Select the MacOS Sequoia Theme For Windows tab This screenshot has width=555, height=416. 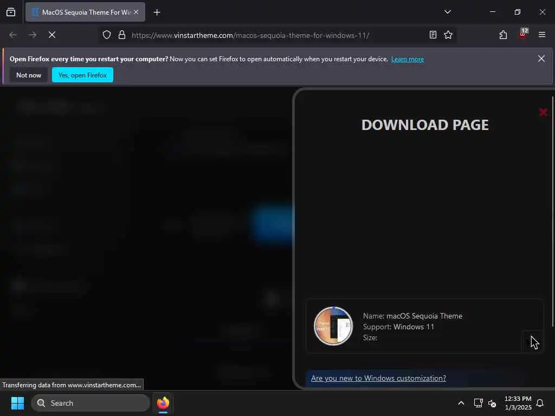[85, 12]
